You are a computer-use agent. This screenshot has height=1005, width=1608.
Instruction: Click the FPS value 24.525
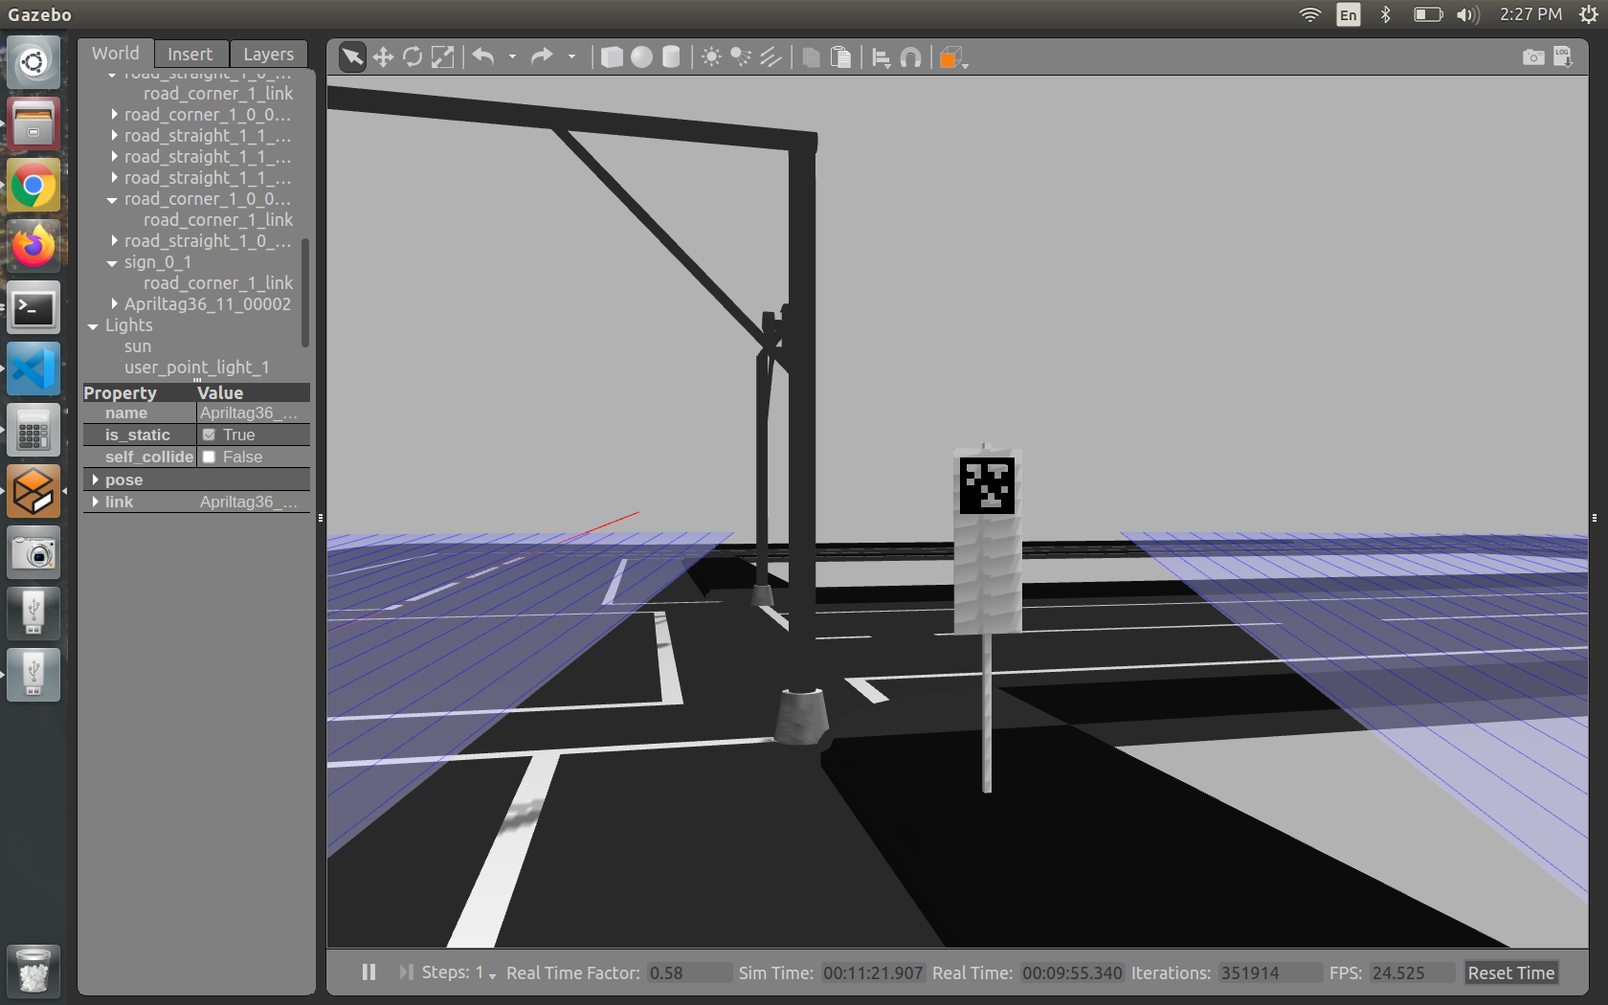click(1412, 972)
